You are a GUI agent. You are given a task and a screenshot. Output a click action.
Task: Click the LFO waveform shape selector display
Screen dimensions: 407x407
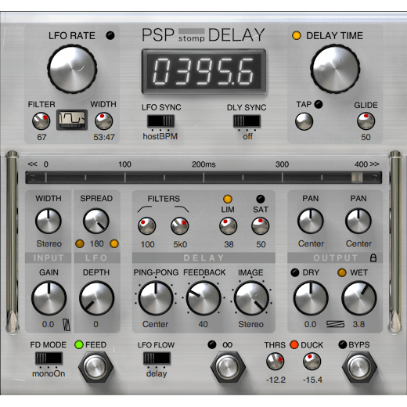(x=72, y=120)
